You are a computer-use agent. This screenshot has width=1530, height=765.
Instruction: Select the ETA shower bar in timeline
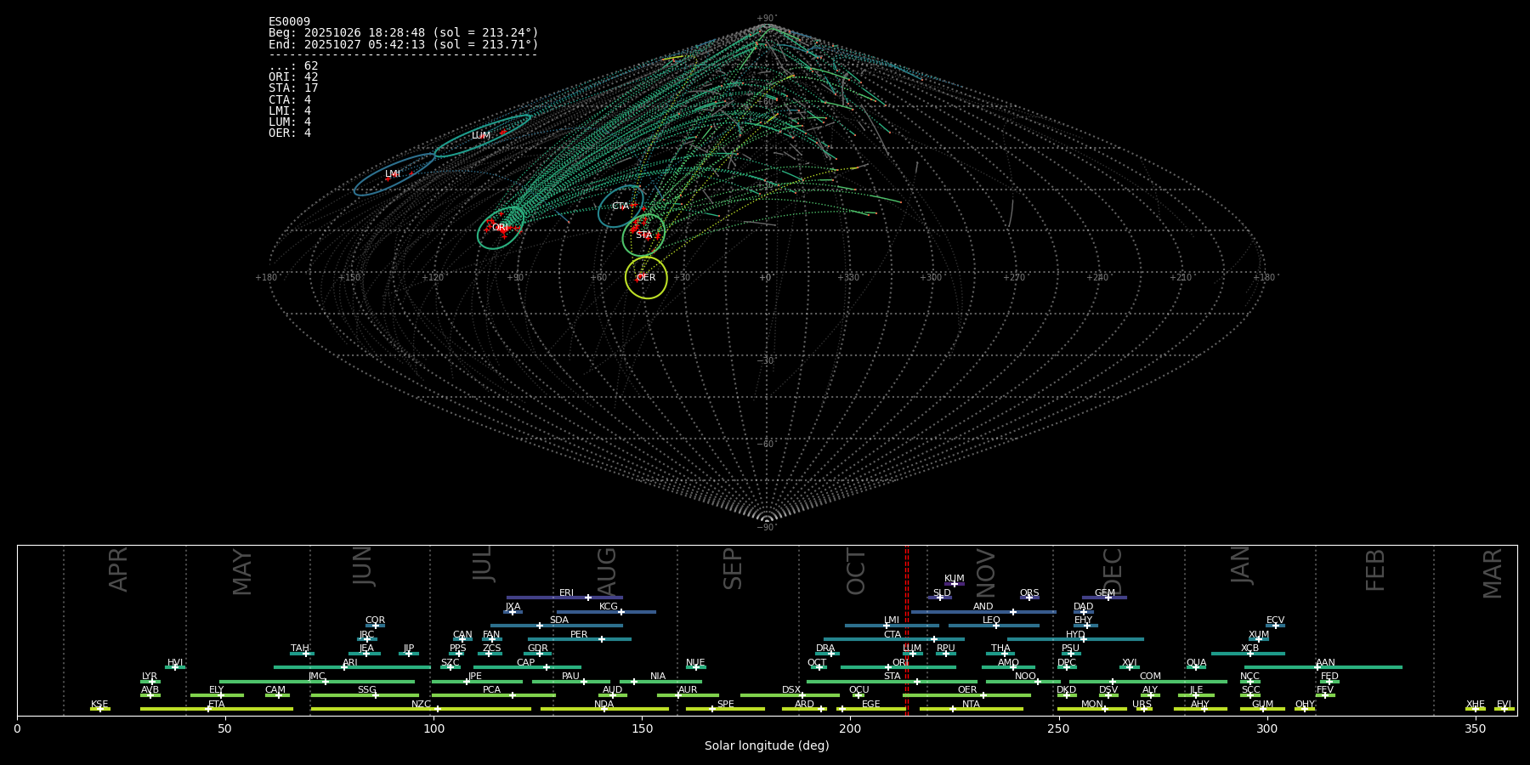point(217,709)
